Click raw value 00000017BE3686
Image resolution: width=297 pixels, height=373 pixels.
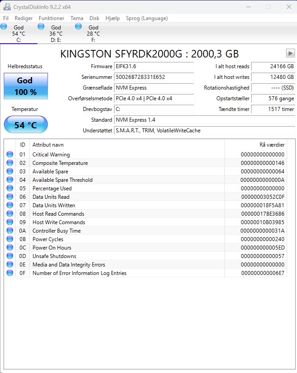coord(263,213)
